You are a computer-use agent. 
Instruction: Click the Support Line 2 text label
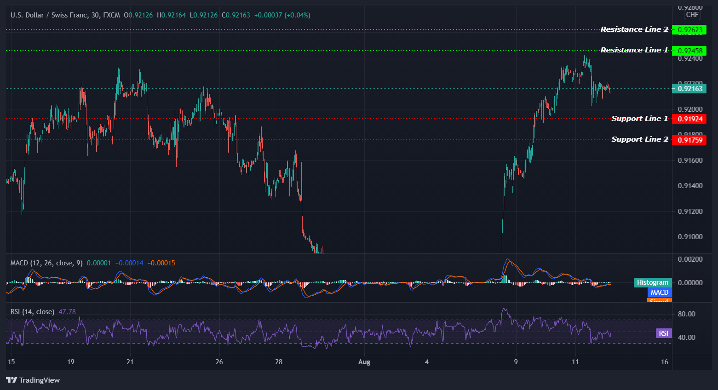coord(639,139)
